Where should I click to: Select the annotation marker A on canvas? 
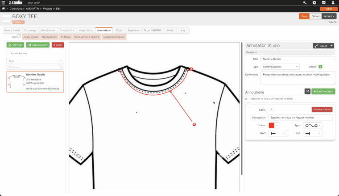(x=191, y=69)
